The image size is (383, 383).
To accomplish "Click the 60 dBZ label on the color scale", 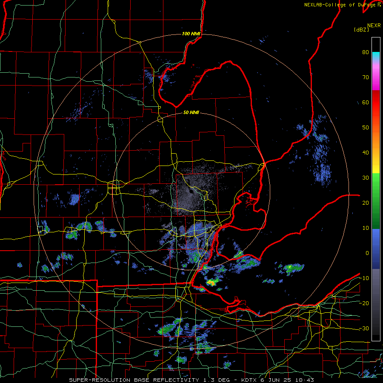I will pyautogui.click(x=366, y=102).
